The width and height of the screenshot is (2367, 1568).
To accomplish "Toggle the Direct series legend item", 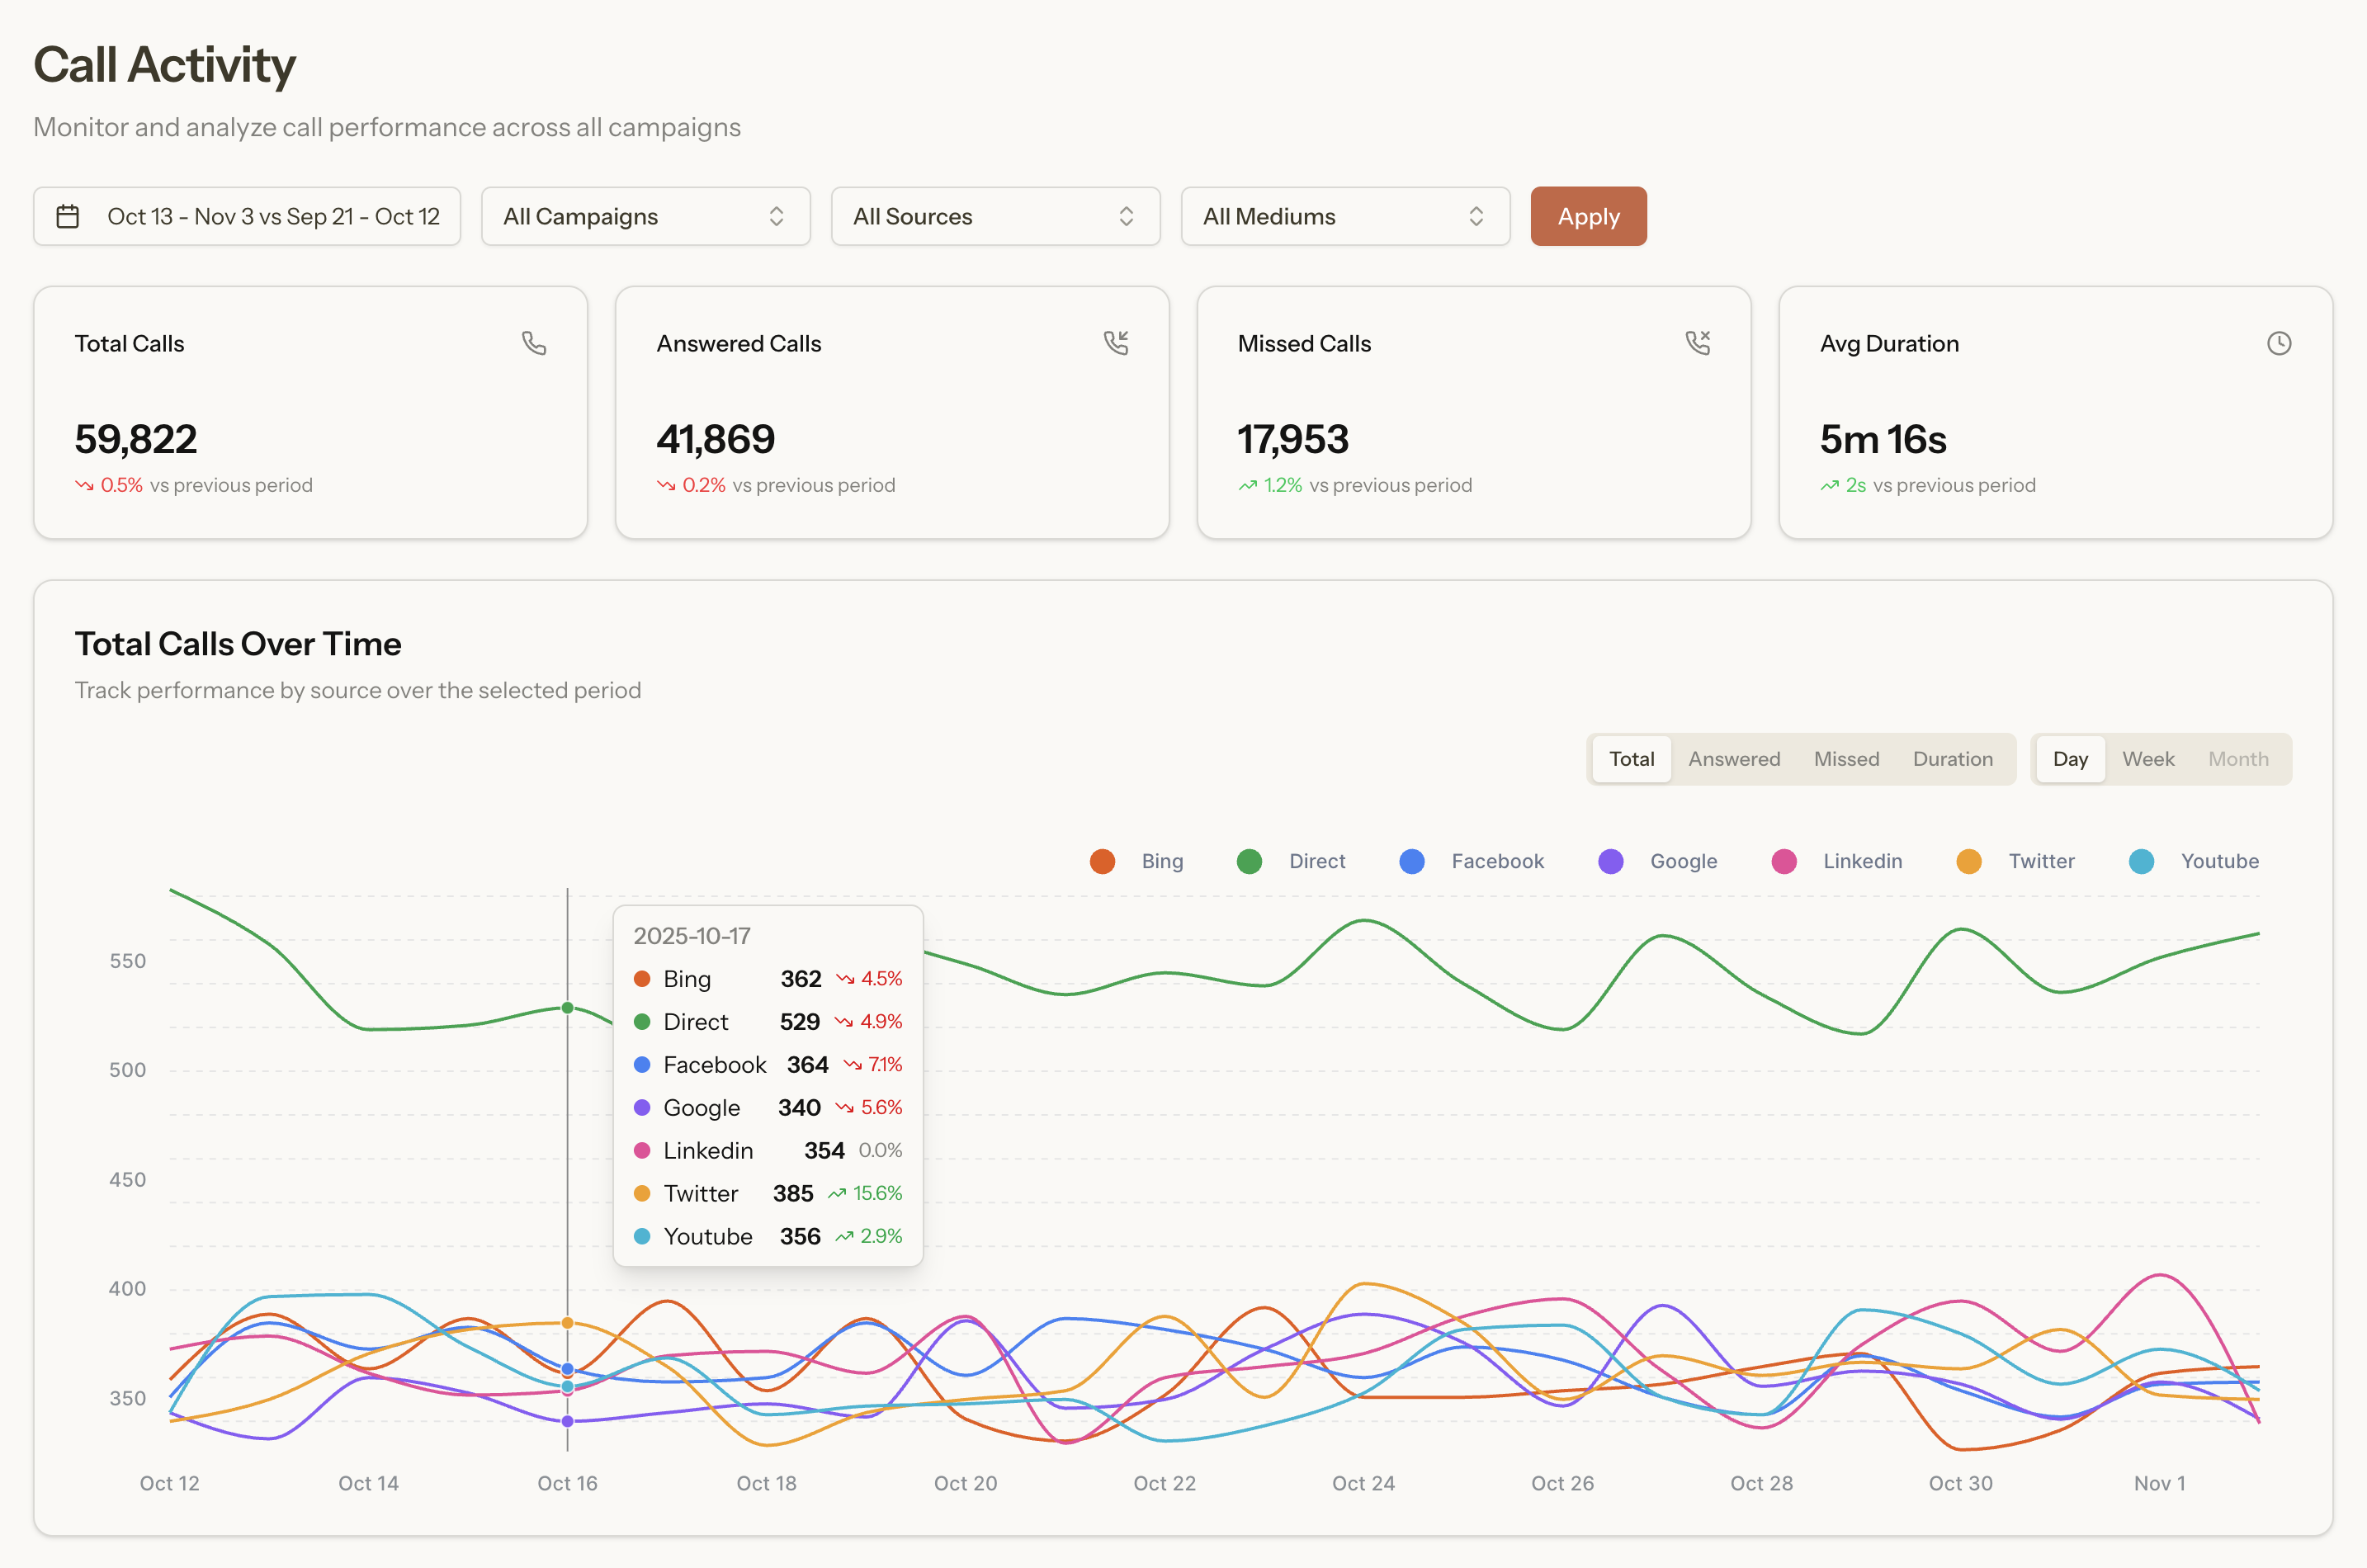I will [x=1292, y=861].
